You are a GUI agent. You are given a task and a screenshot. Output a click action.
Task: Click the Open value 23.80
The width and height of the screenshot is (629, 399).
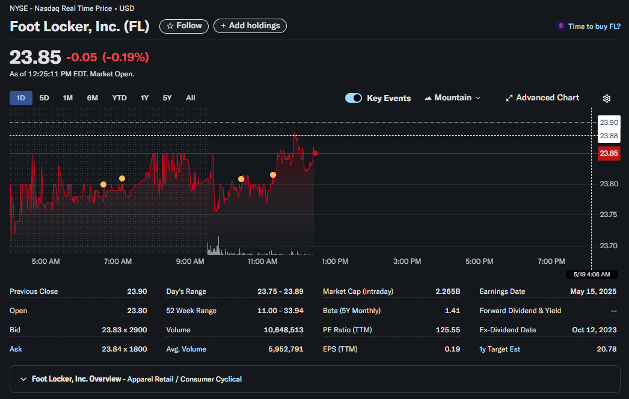[x=137, y=311]
